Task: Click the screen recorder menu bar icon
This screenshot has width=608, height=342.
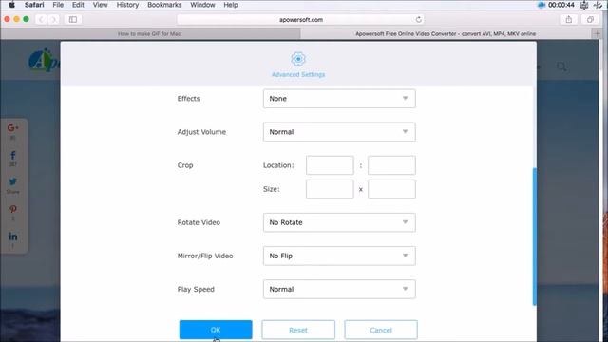Action: pos(541,5)
